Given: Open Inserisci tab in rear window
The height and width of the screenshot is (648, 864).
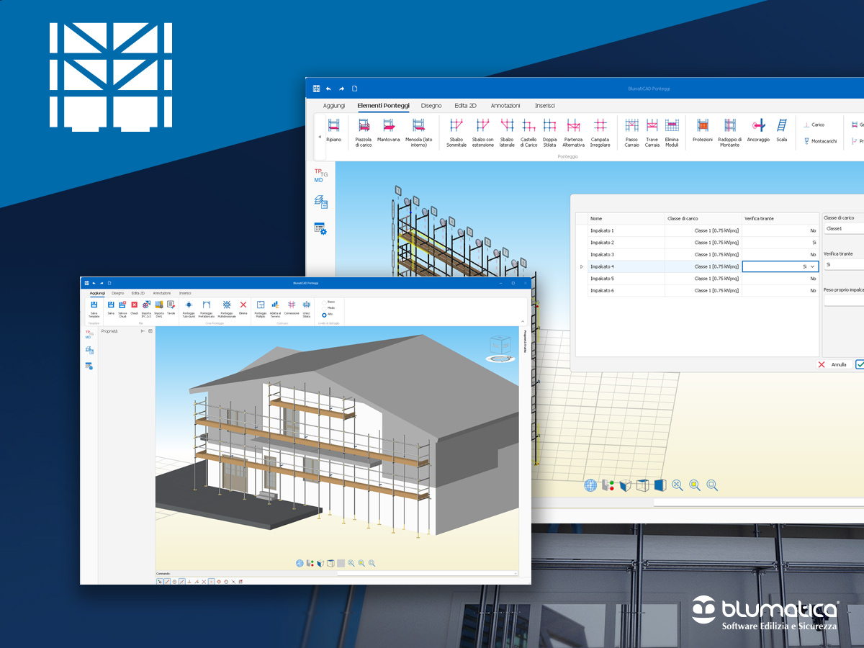Looking at the screenshot, I should pyautogui.click(x=544, y=105).
